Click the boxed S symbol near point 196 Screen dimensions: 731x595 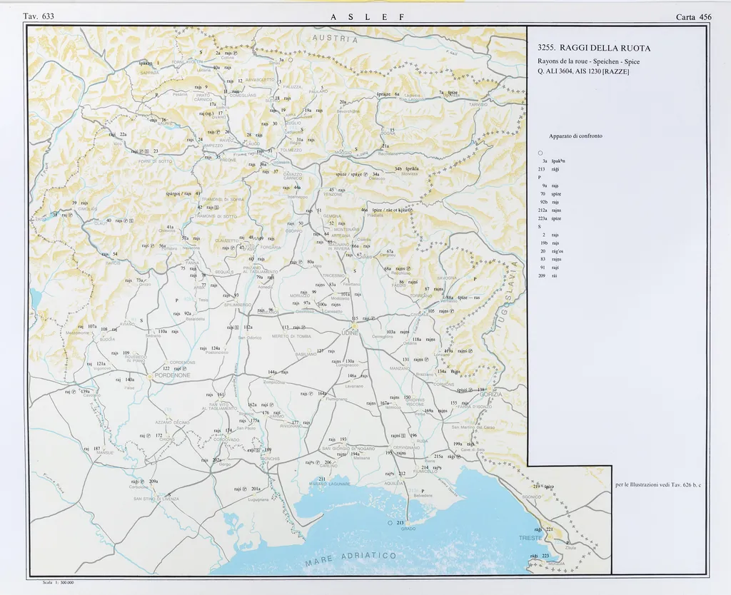(403, 435)
